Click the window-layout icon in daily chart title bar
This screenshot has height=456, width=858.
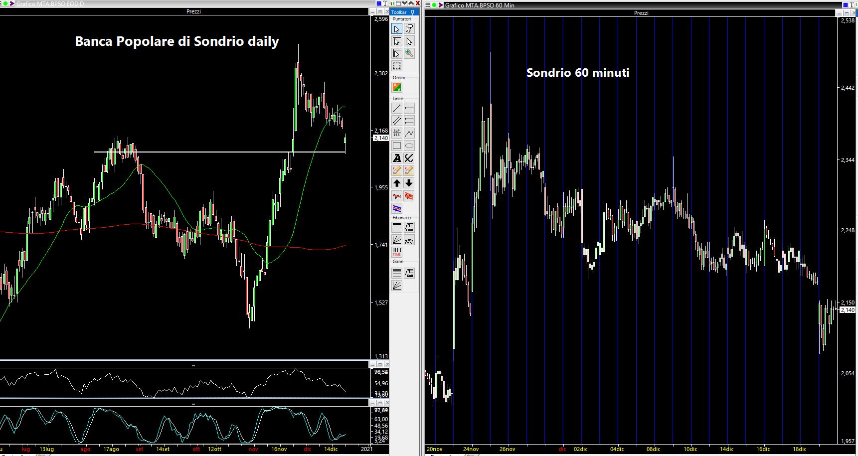(x=398, y=3)
